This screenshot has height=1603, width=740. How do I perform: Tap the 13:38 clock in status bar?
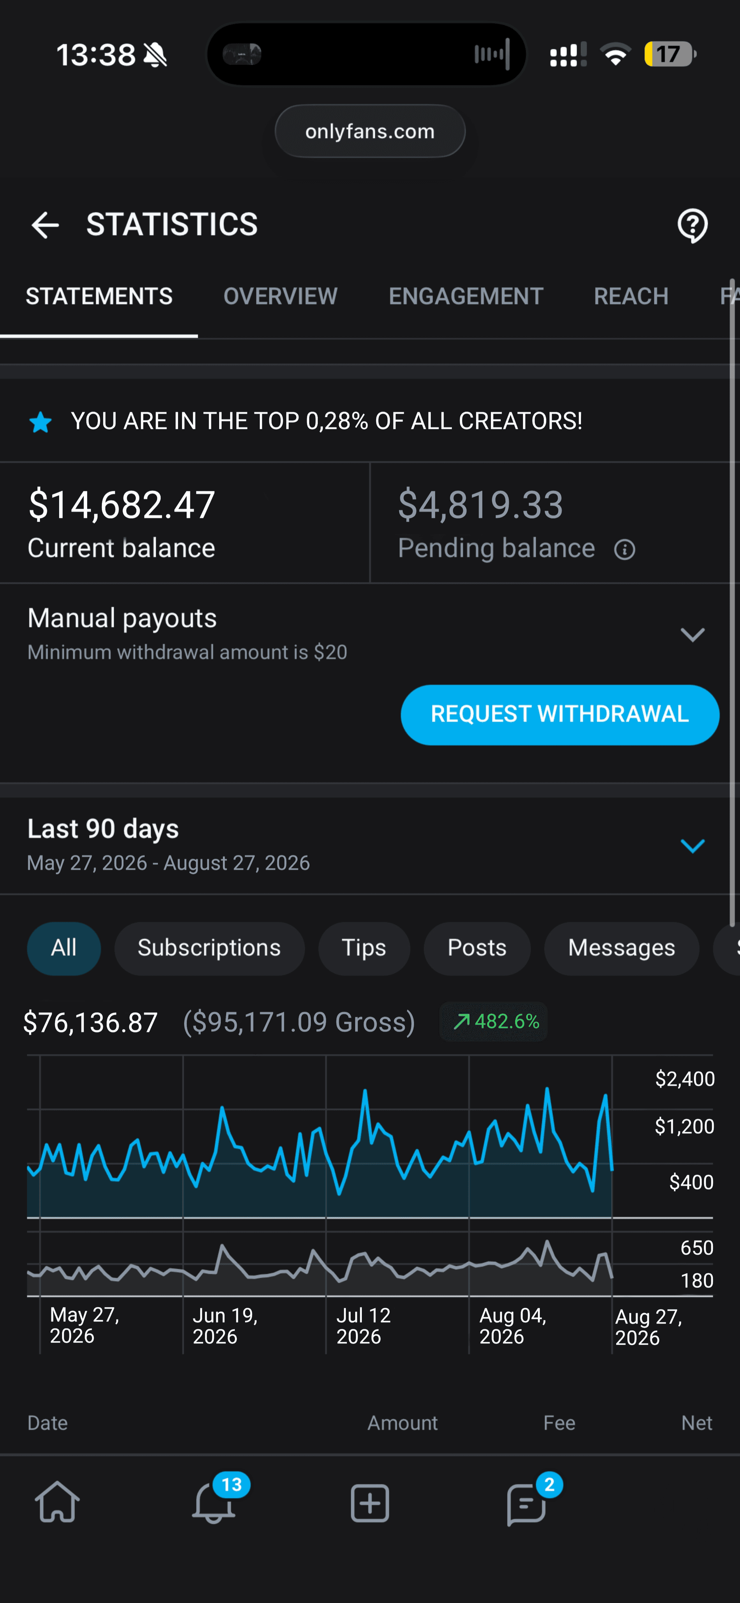(x=96, y=55)
